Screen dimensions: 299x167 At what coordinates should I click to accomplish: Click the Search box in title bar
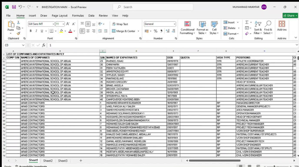tap(153, 7)
